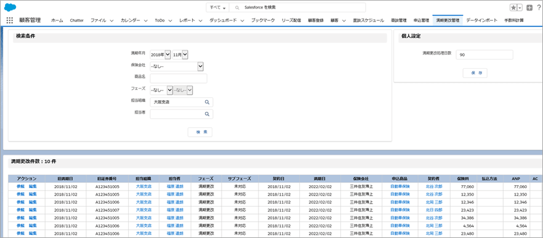Click 大阪支店 link in the 23,423 row
543x238 pixels.
pos(143,210)
